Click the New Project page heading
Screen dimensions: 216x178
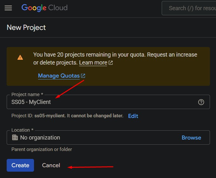[x=26, y=28]
